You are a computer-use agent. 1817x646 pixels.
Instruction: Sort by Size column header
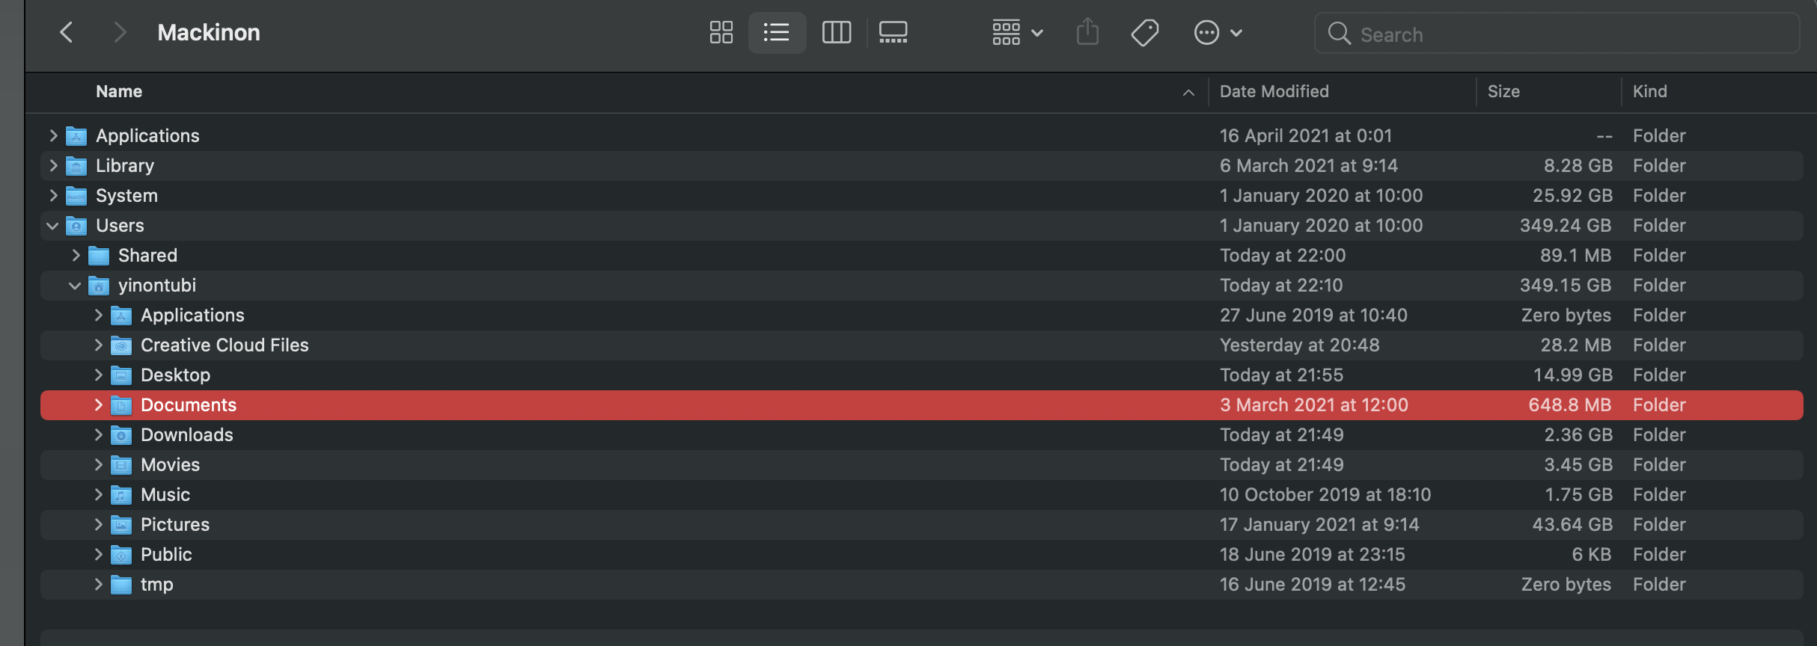point(1503,91)
